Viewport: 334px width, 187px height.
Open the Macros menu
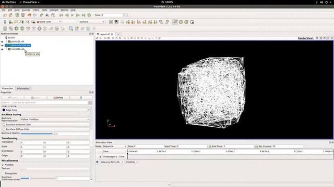64,10
